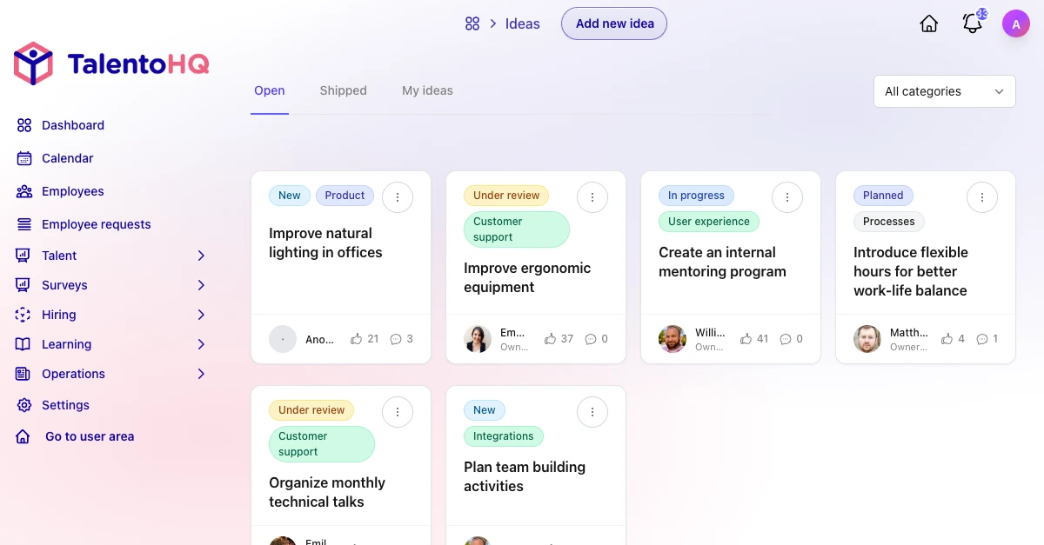Open options menu on monthly technical talks card
1044x545 pixels.
click(398, 412)
